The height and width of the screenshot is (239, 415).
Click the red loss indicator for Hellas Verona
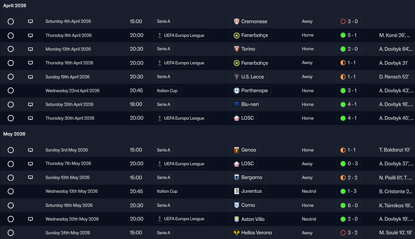[343, 233]
